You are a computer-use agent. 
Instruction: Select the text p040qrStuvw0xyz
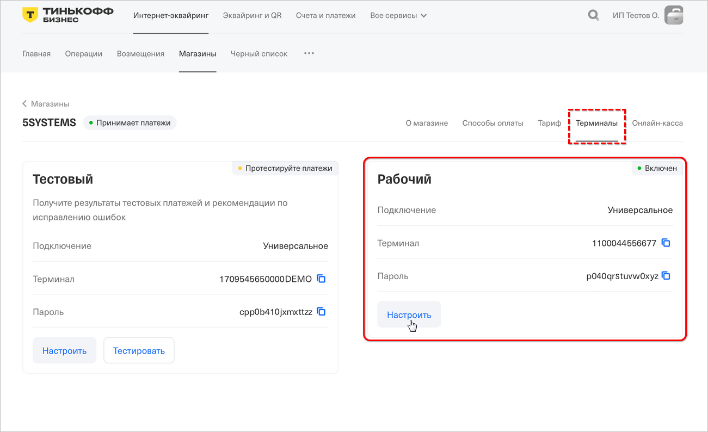(x=622, y=276)
